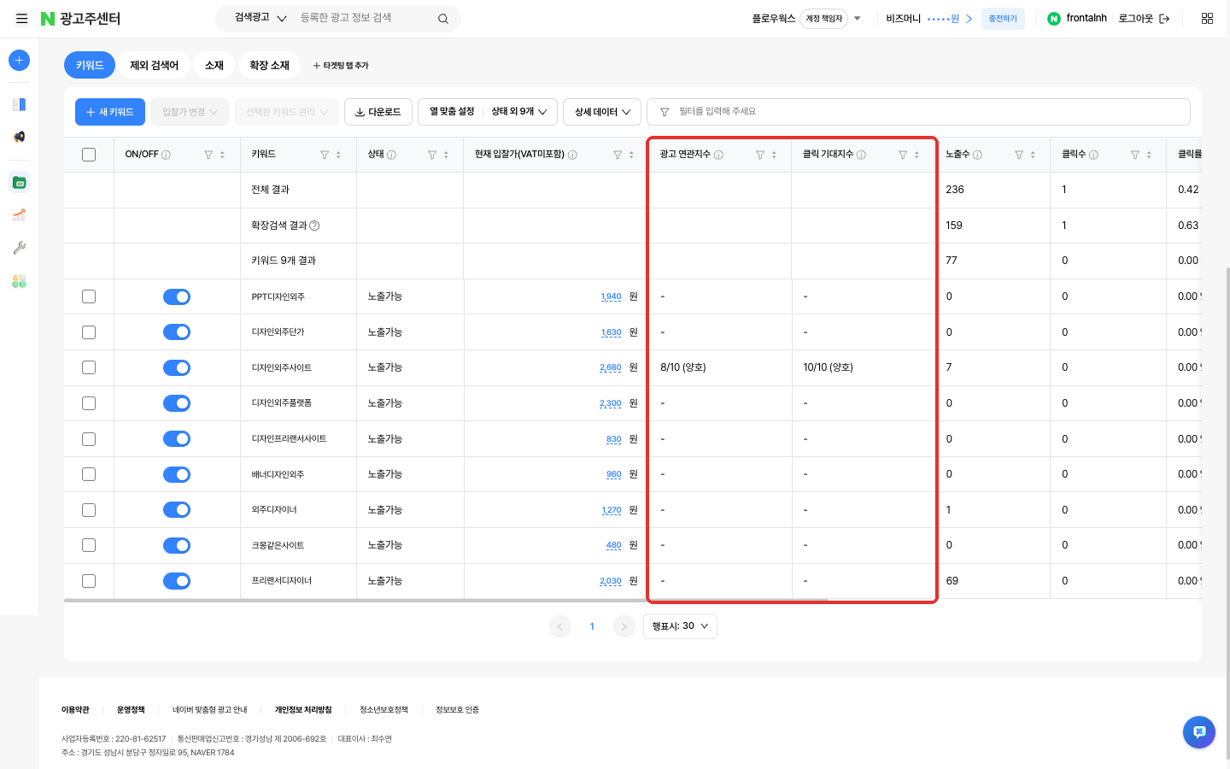Switch to the 확장 소재 tab

pos(269,65)
